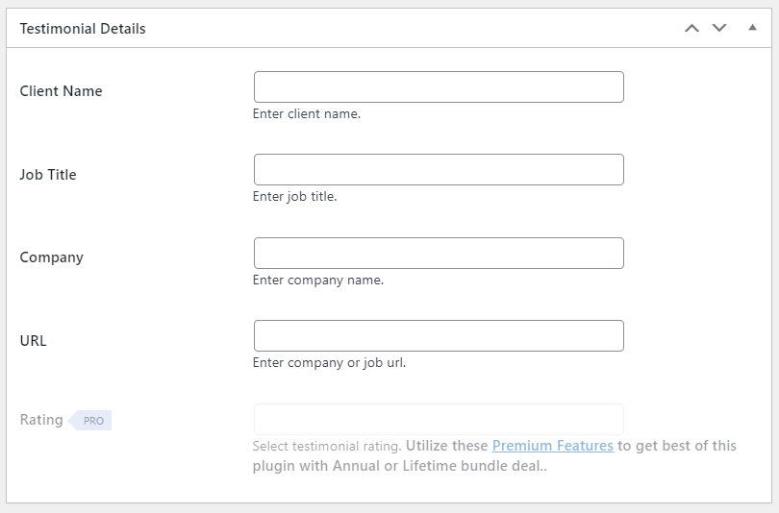Click the PRO badge beside Rating
This screenshot has width=779, height=513.
click(x=90, y=420)
